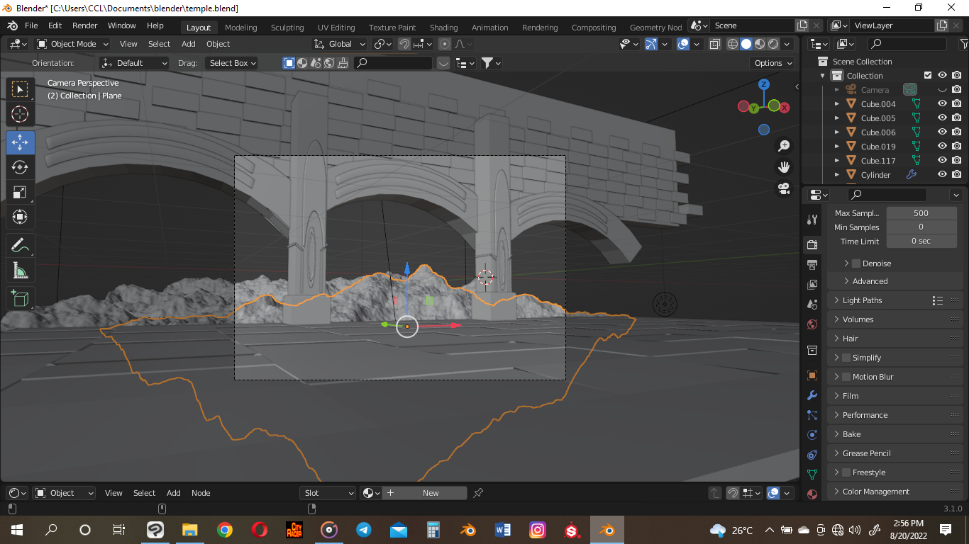Enable the Simplify checkbox
This screenshot has width=969, height=544.
[846, 358]
